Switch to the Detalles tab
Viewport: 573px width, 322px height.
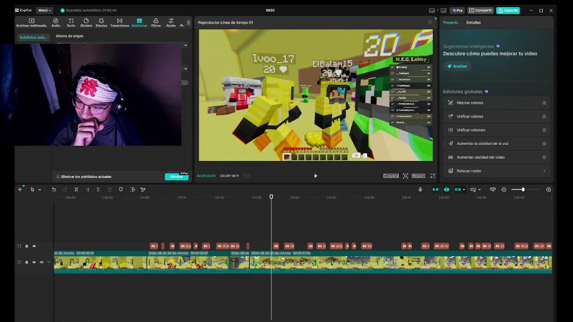473,22
